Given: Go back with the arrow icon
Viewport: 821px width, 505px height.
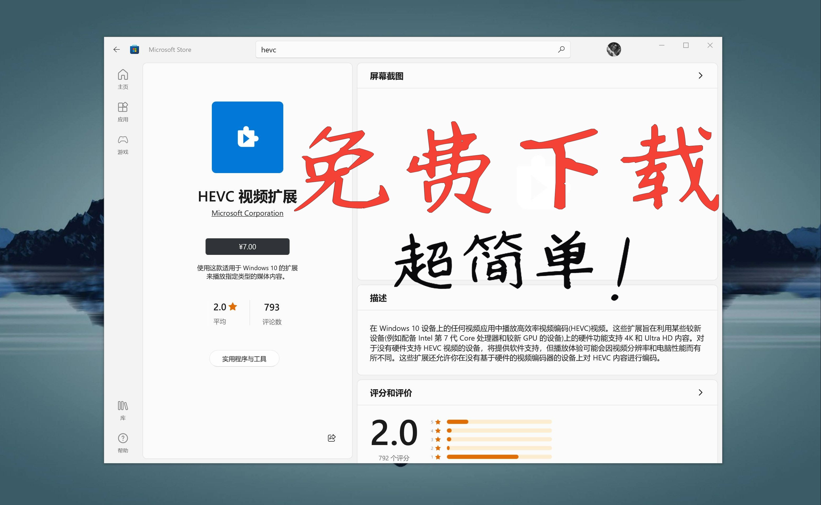Looking at the screenshot, I should point(116,50).
